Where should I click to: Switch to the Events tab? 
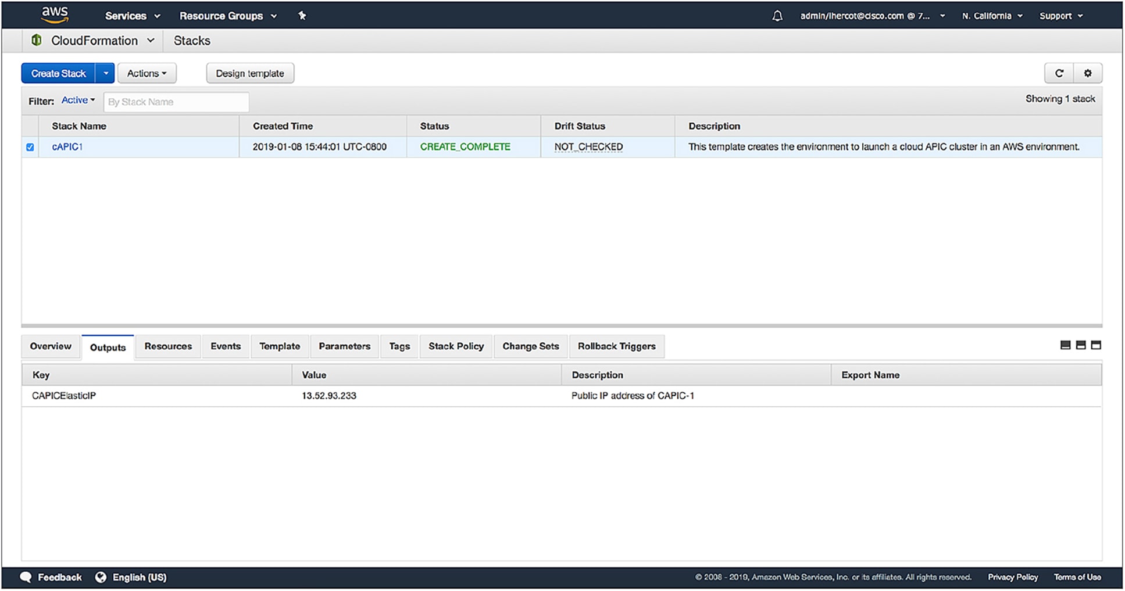click(x=226, y=346)
